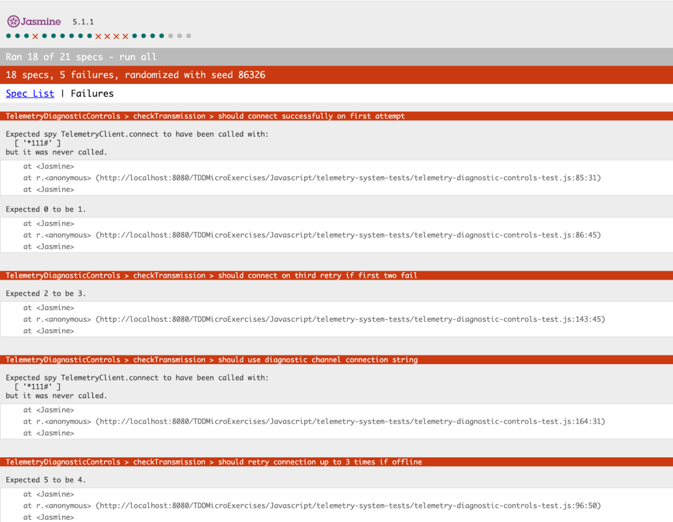673x522 pixels.
Task: Click 'Ran 18 of 21 specs' status text
Action: [54, 57]
